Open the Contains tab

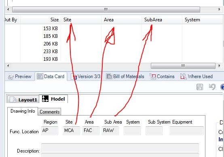coord(162,76)
